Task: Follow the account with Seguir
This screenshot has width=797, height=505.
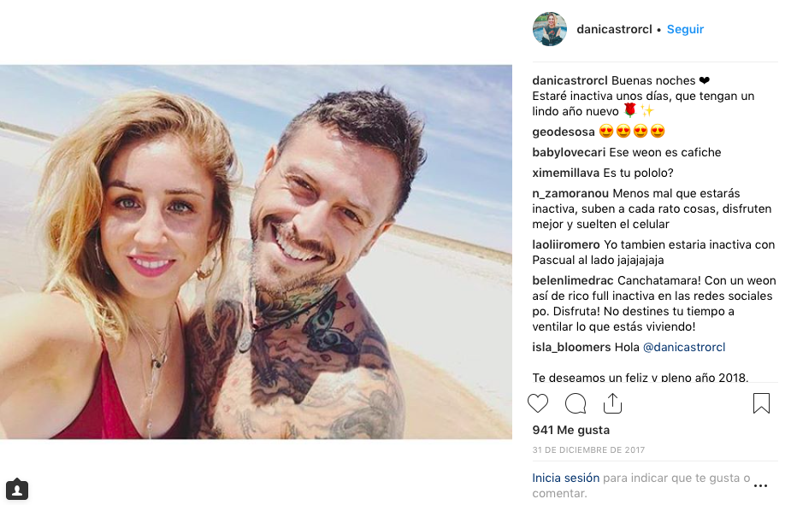Action: (685, 29)
